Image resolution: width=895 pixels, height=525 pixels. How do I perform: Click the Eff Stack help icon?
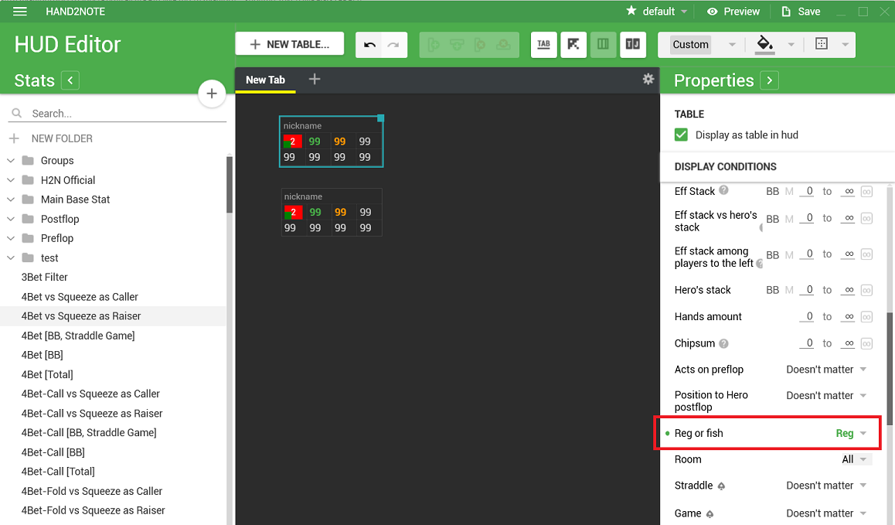tap(723, 191)
